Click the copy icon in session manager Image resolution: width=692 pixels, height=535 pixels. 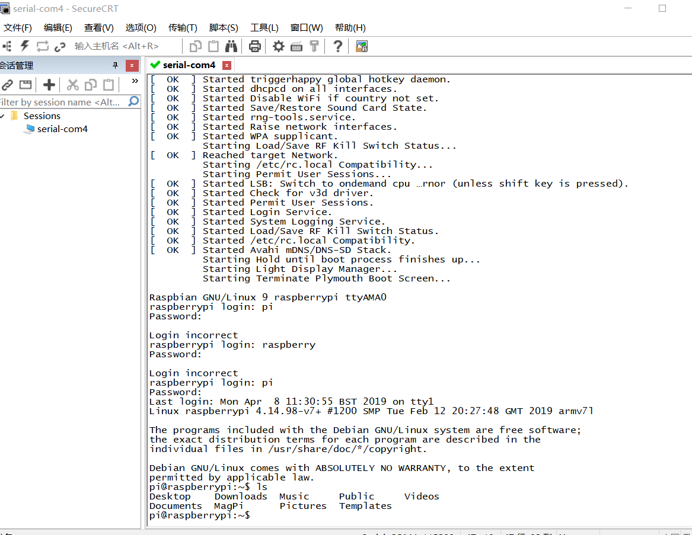point(91,85)
